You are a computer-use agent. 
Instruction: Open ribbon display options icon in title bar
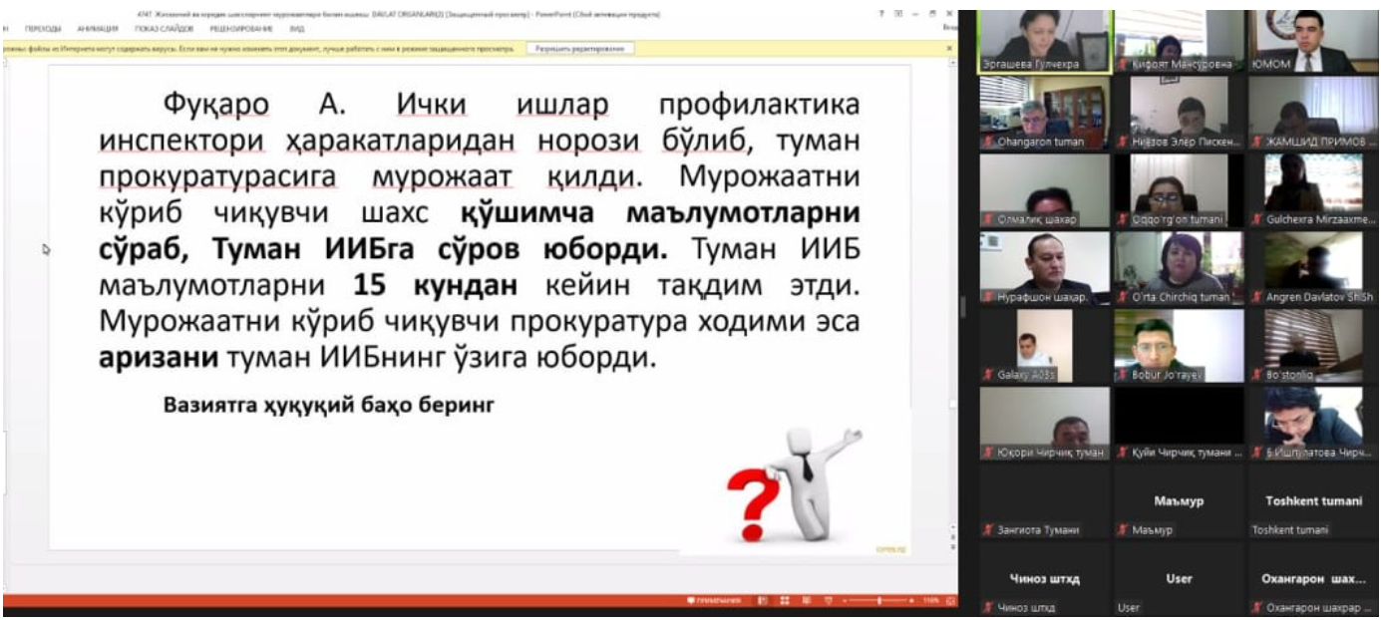click(898, 14)
